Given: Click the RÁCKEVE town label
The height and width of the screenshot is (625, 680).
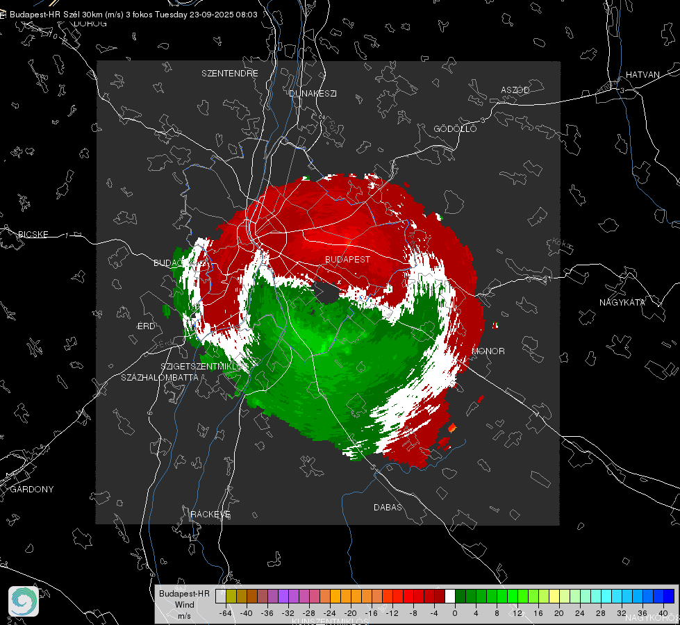Looking at the screenshot, I should point(210,515).
